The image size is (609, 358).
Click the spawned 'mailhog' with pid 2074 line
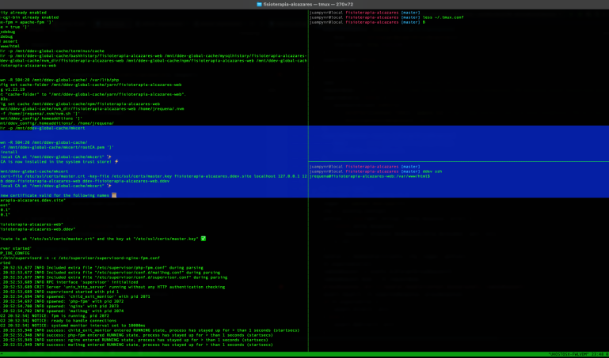(x=62, y=311)
